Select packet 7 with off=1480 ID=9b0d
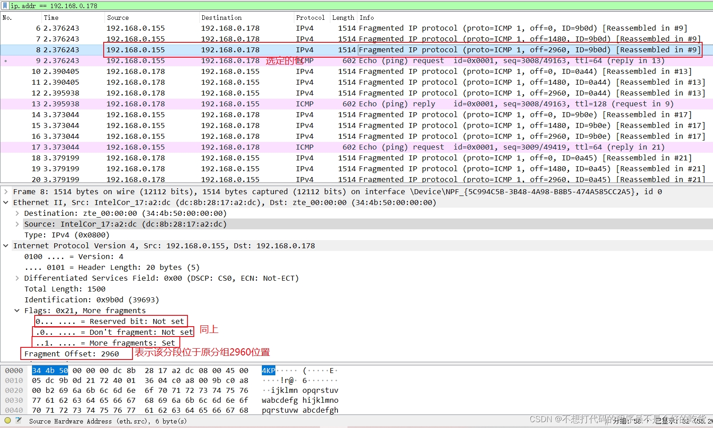The height and width of the screenshot is (428, 713). (356, 39)
